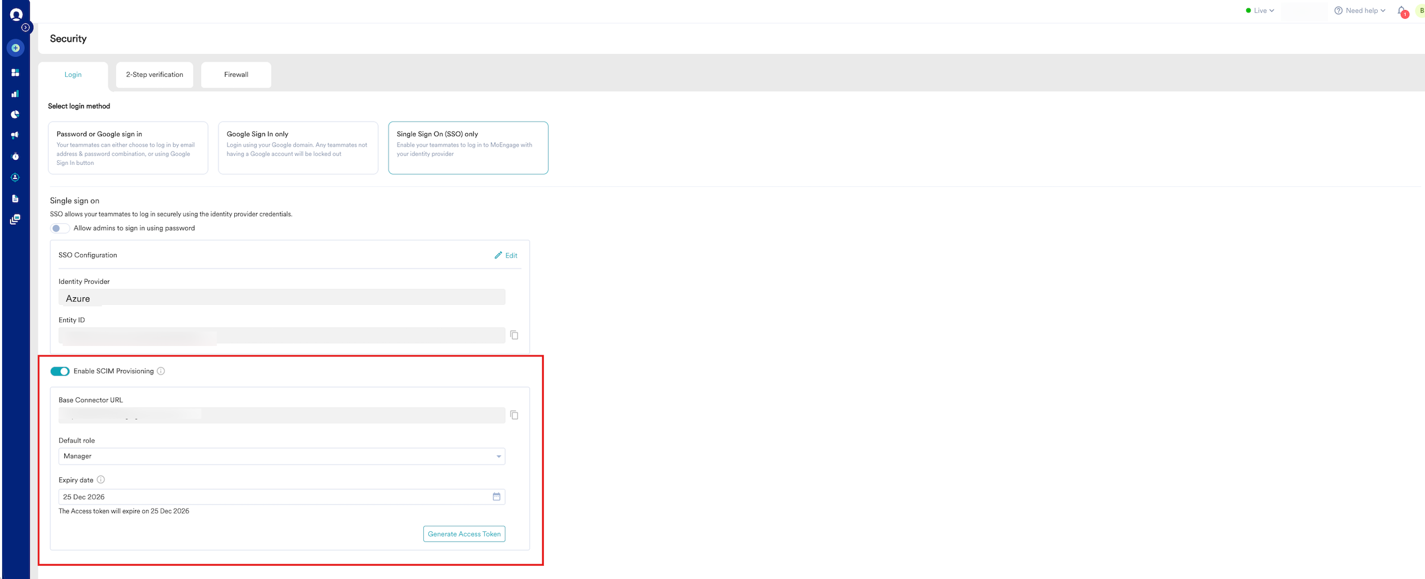Click the stopwatch icon in sidebar
This screenshot has height=579, width=1425.
click(x=15, y=157)
